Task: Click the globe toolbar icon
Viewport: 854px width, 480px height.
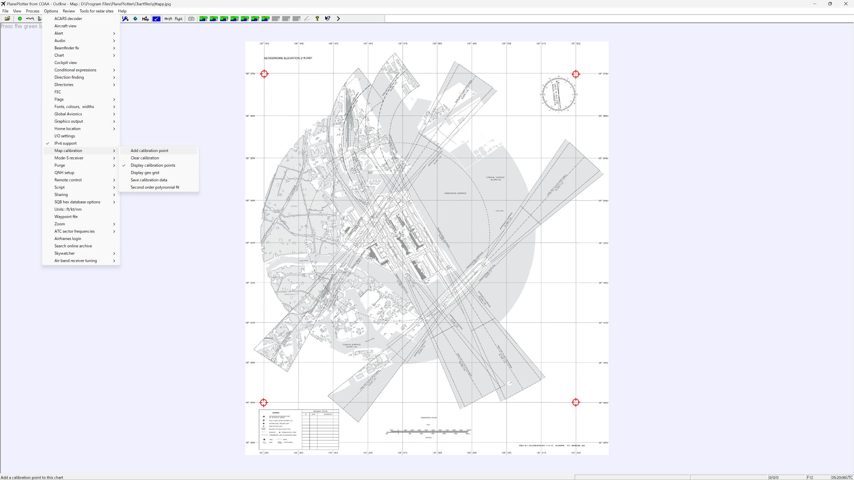Action: [135, 19]
